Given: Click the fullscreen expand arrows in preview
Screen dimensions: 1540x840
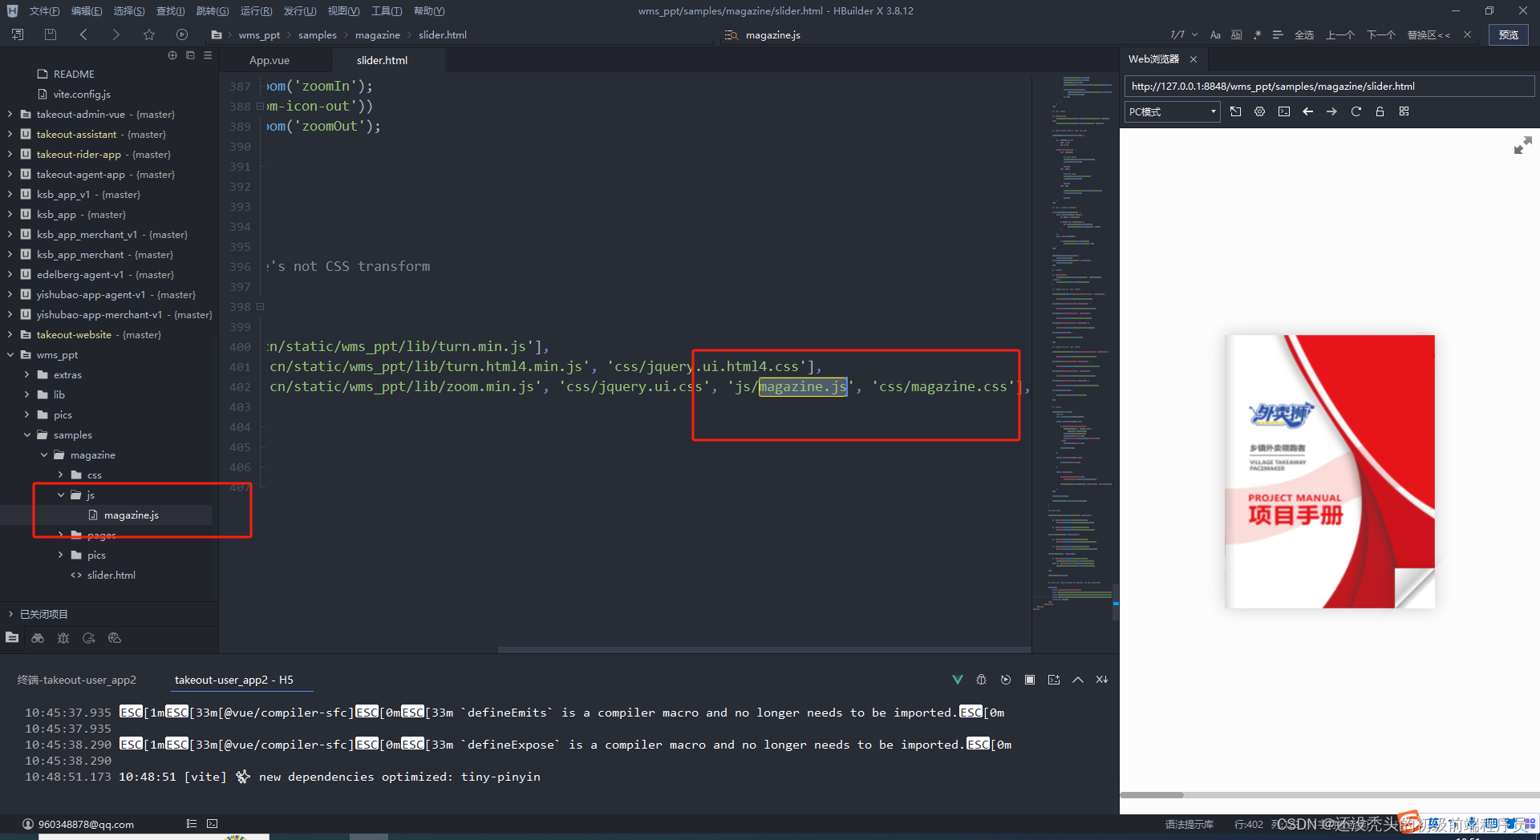Looking at the screenshot, I should click(1522, 145).
